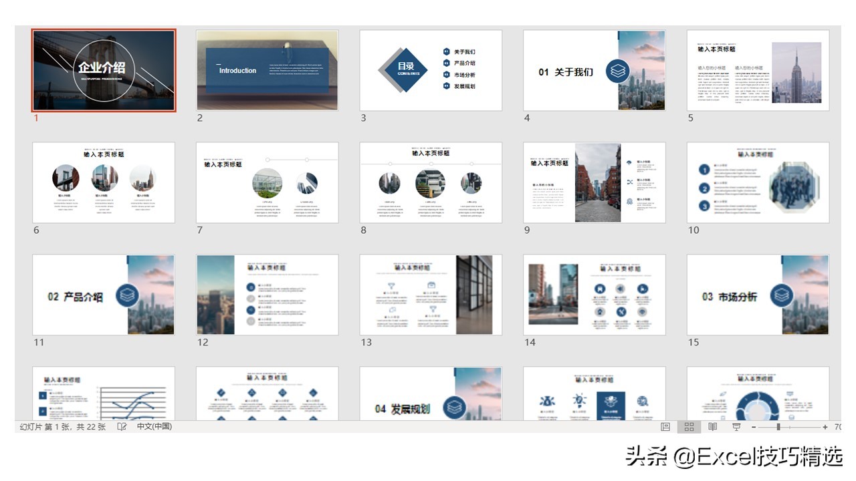856x481 pixels.
Task: Open Reading View from the status bar
Action: (x=712, y=426)
